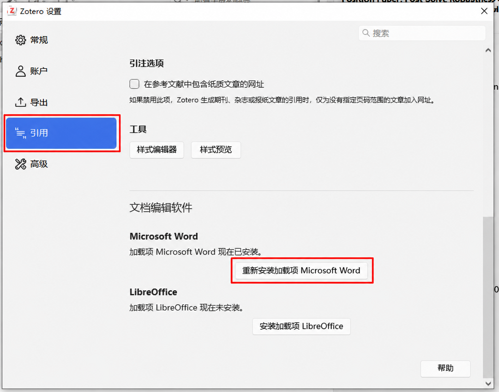Select the 高级 settings pane label
This screenshot has width=499, height=392.
coord(39,164)
